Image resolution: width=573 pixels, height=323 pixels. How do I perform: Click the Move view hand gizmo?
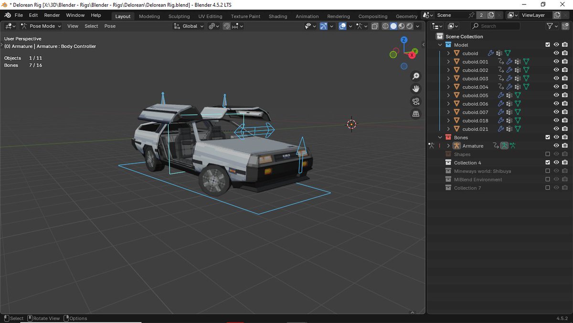[x=415, y=89]
